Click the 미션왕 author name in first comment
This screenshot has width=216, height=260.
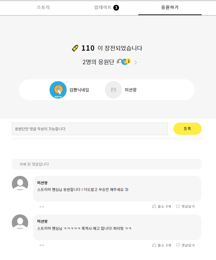pyautogui.click(x=42, y=183)
